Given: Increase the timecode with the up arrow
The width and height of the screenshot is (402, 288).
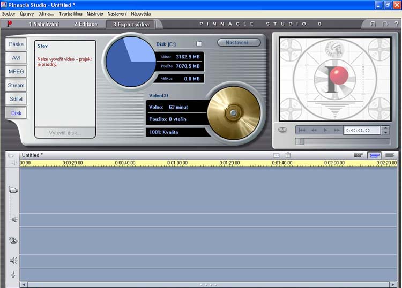Looking at the screenshot, I should [x=385, y=127].
